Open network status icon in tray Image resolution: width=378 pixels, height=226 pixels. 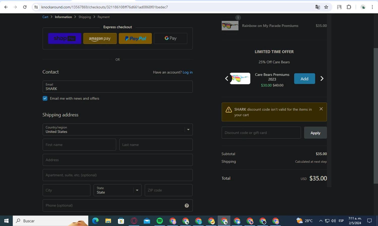(x=327, y=221)
